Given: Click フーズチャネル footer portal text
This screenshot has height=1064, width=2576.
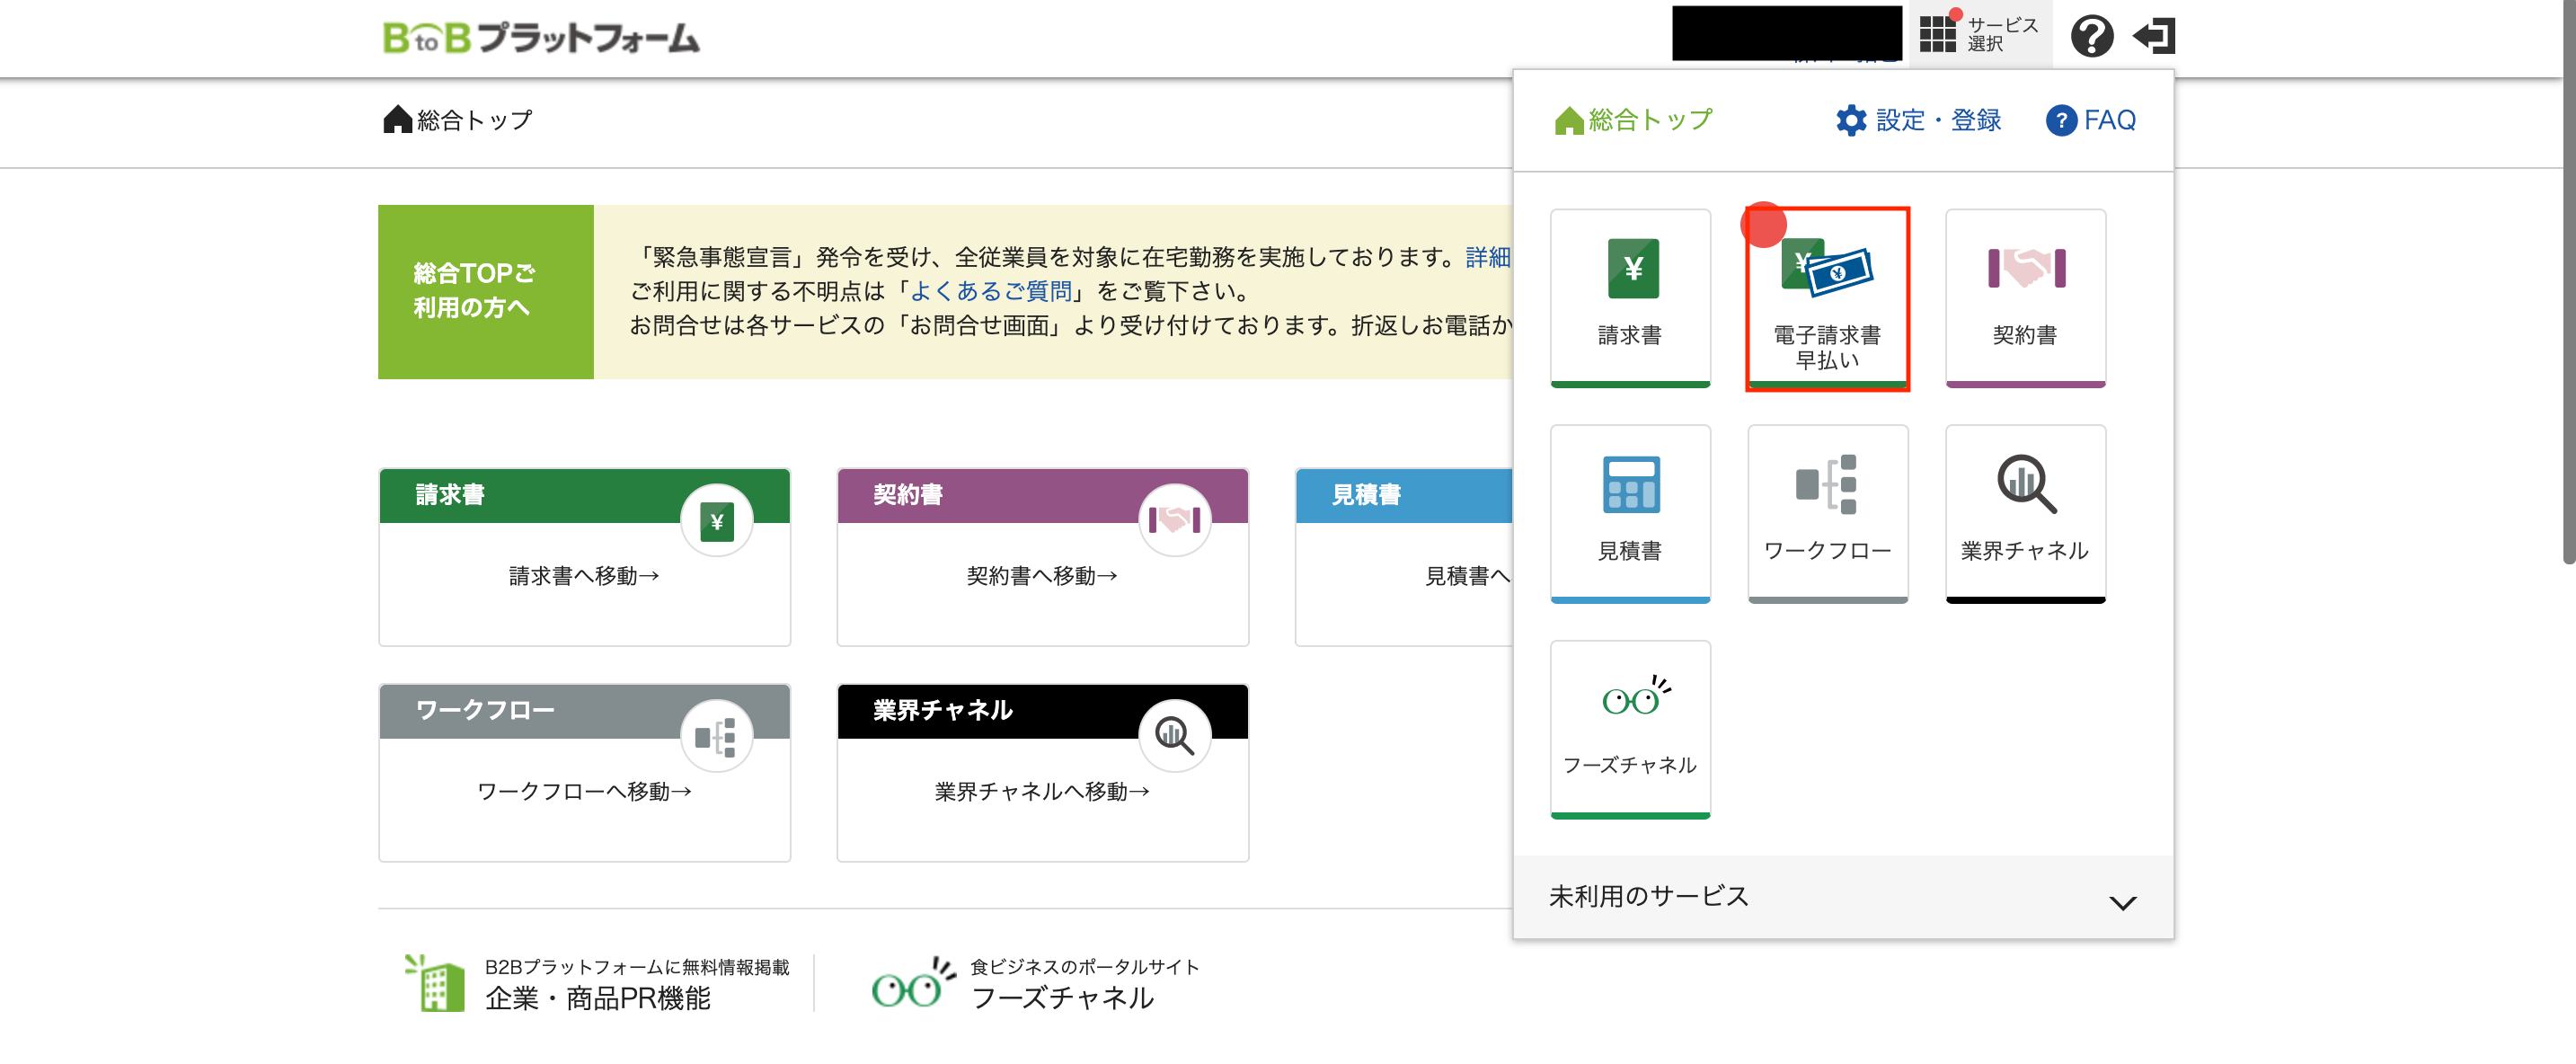Looking at the screenshot, I should [x=1062, y=999].
